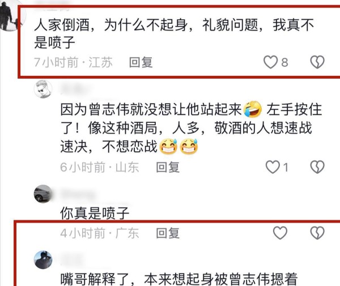340x286 pixels.
Task: Like the Guangdong reply 你真是喷子
Action: click(x=280, y=233)
